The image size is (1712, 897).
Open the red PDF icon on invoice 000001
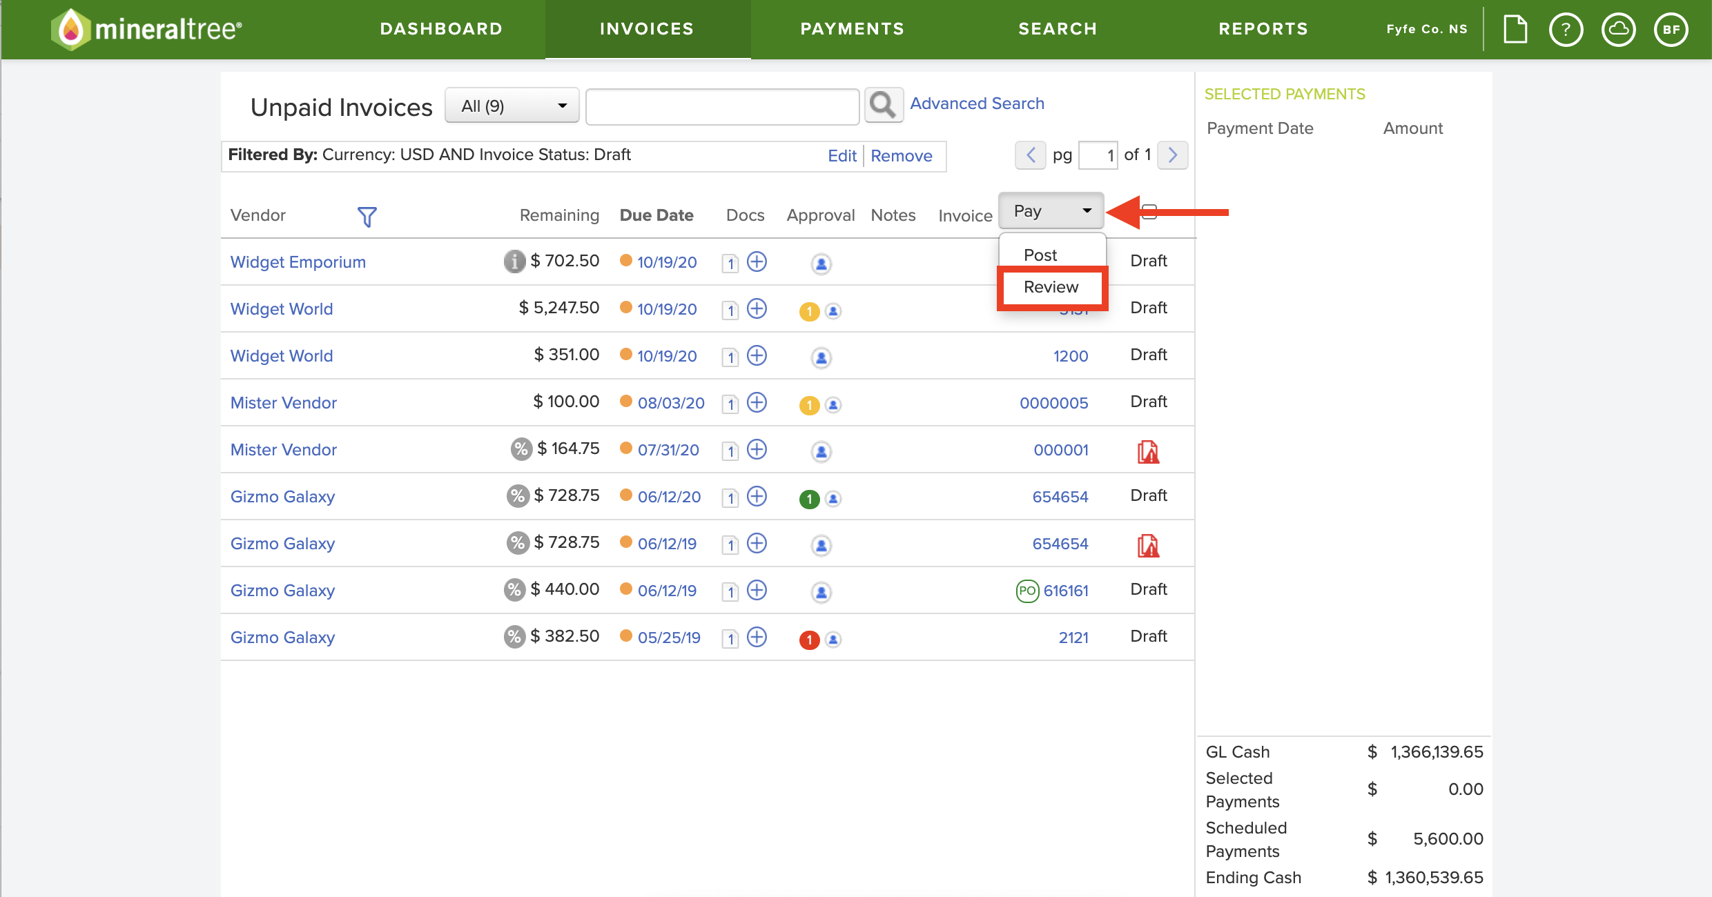[1148, 452]
